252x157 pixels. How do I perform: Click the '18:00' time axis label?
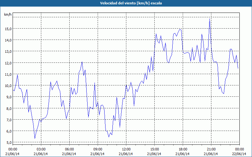click(x=183, y=149)
